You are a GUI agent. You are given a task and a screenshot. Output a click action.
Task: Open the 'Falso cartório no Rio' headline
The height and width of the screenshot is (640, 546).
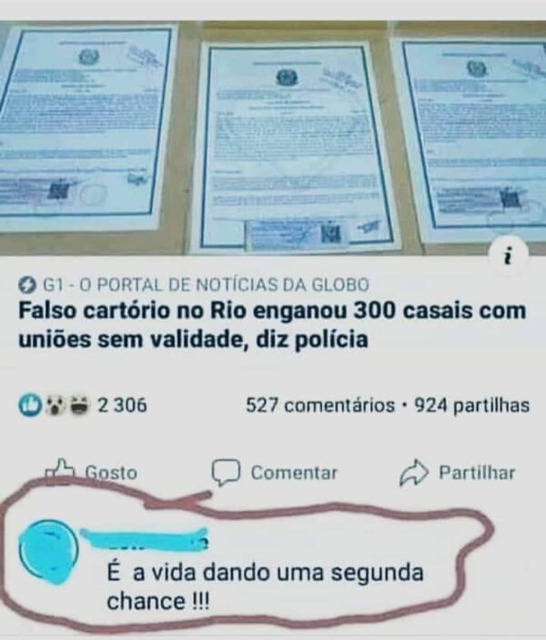(272, 325)
